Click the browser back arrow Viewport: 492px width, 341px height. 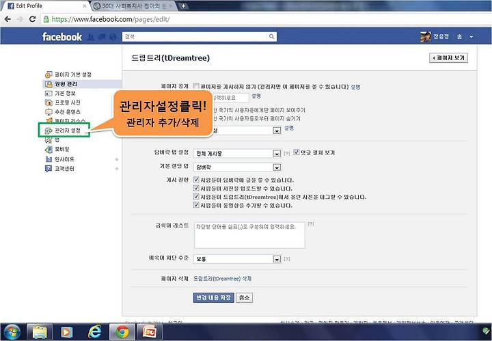click(8, 19)
